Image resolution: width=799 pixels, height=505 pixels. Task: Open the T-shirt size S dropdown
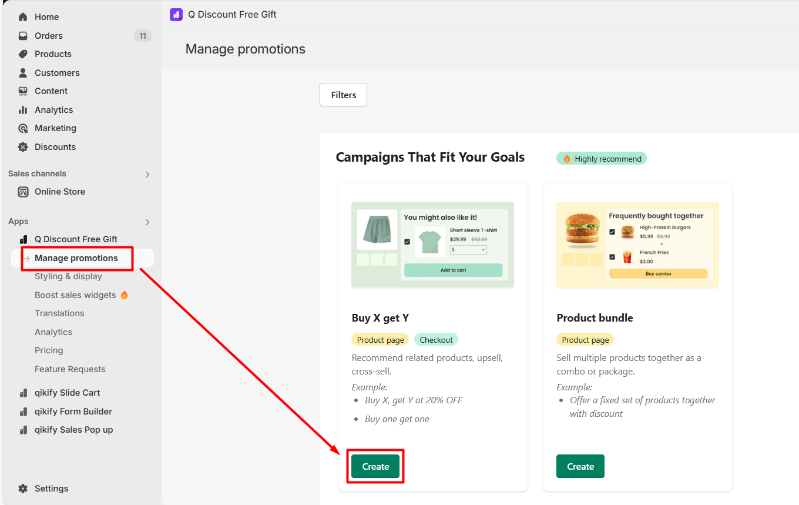pyautogui.click(x=468, y=250)
